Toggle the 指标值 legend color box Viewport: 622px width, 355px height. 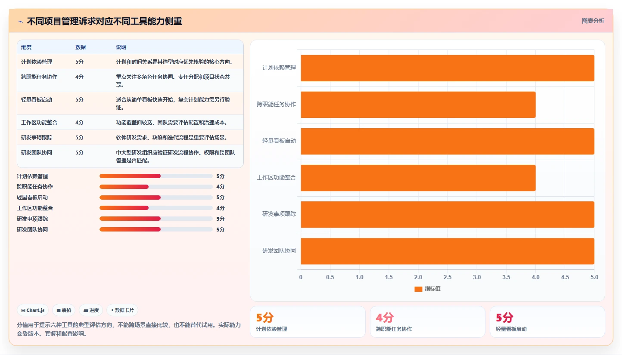coord(418,289)
